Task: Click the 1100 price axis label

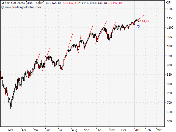Action: [170, 28]
